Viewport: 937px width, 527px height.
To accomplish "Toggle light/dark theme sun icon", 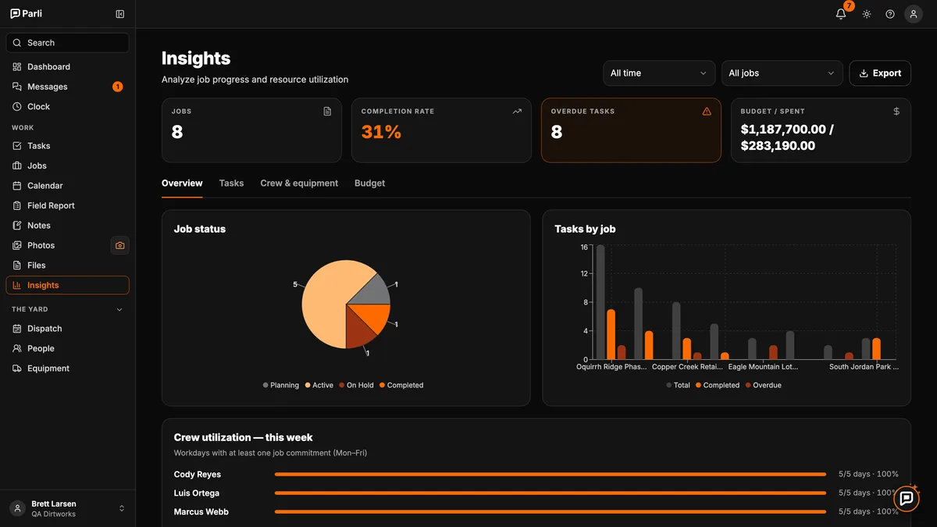I will pos(867,14).
